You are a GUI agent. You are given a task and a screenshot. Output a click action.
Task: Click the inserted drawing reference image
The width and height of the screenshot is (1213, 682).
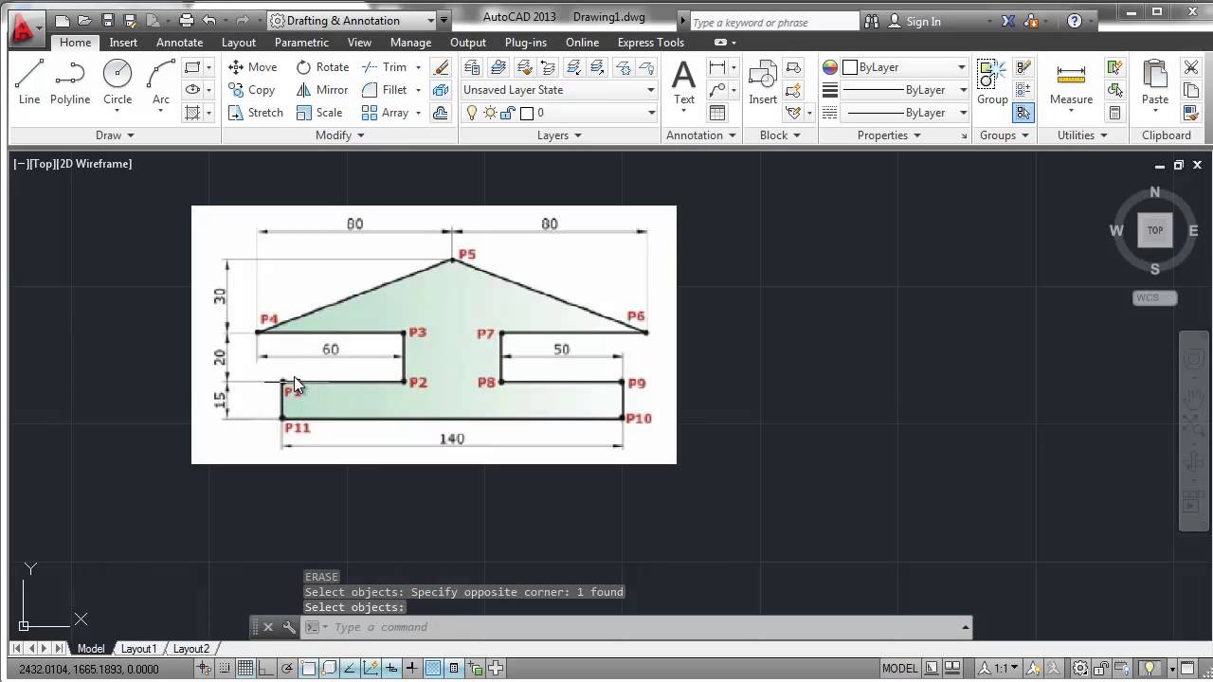(434, 334)
